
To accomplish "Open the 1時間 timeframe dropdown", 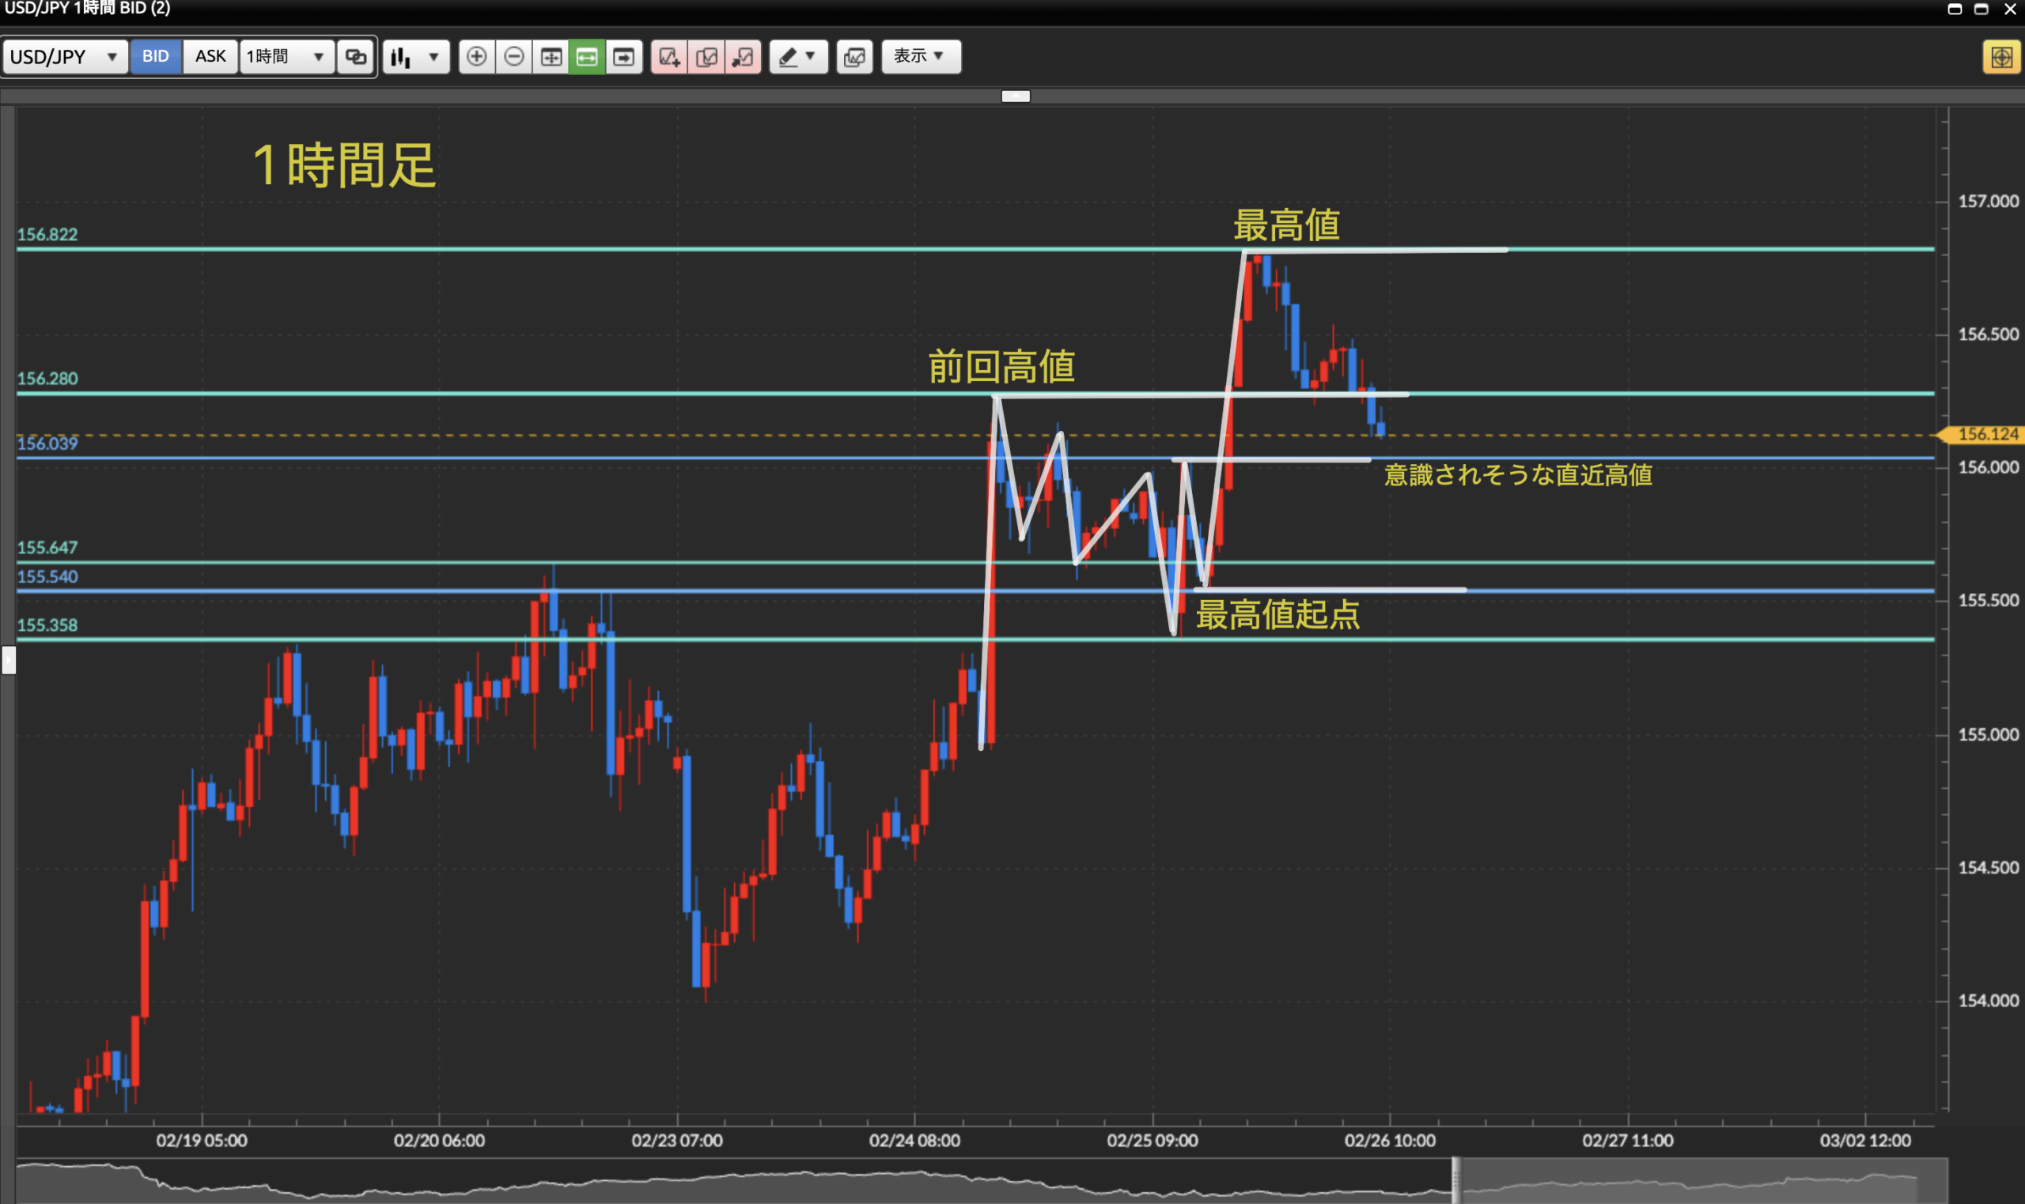I will click(286, 57).
